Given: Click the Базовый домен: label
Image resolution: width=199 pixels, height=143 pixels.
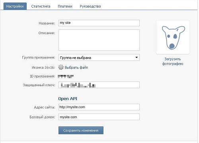Looking at the screenshot, I should [x=42, y=117].
